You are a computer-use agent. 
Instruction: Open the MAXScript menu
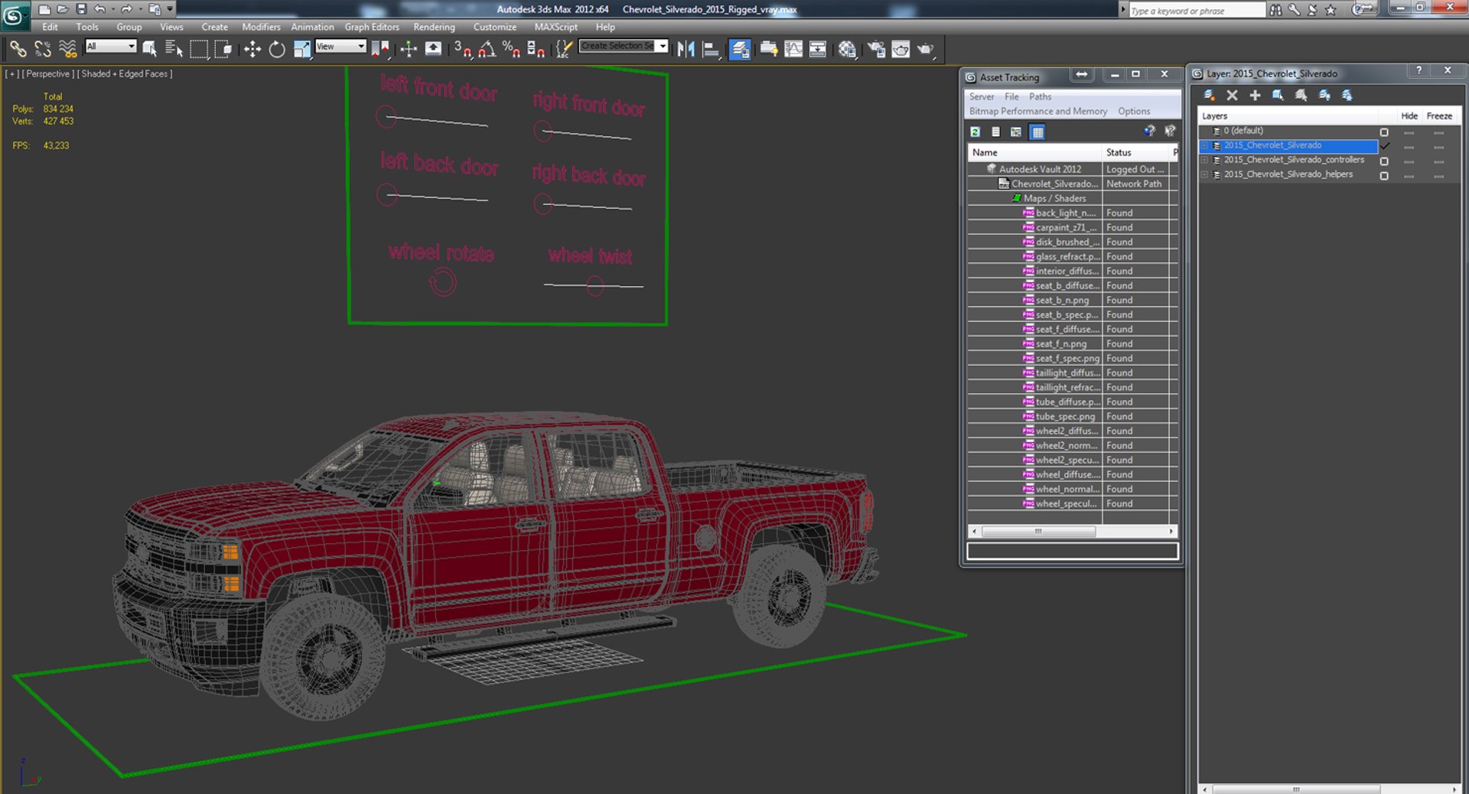pyautogui.click(x=556, y=27)
